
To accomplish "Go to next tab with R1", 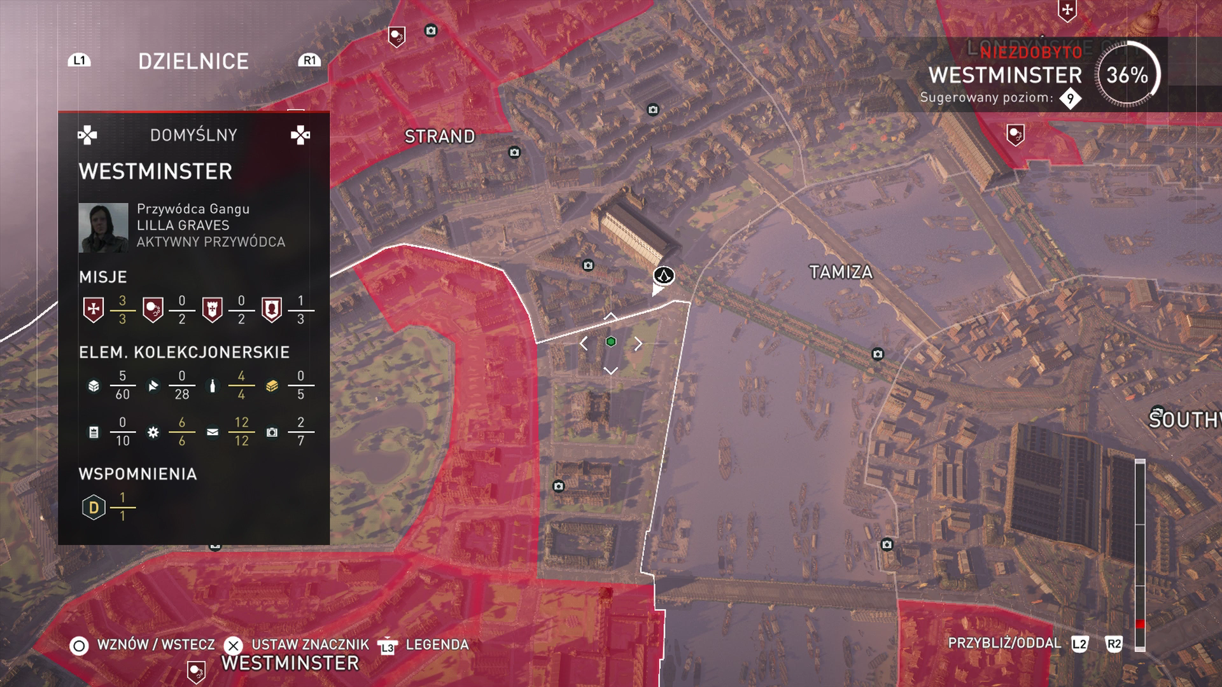I will click(x=309, y=60).
